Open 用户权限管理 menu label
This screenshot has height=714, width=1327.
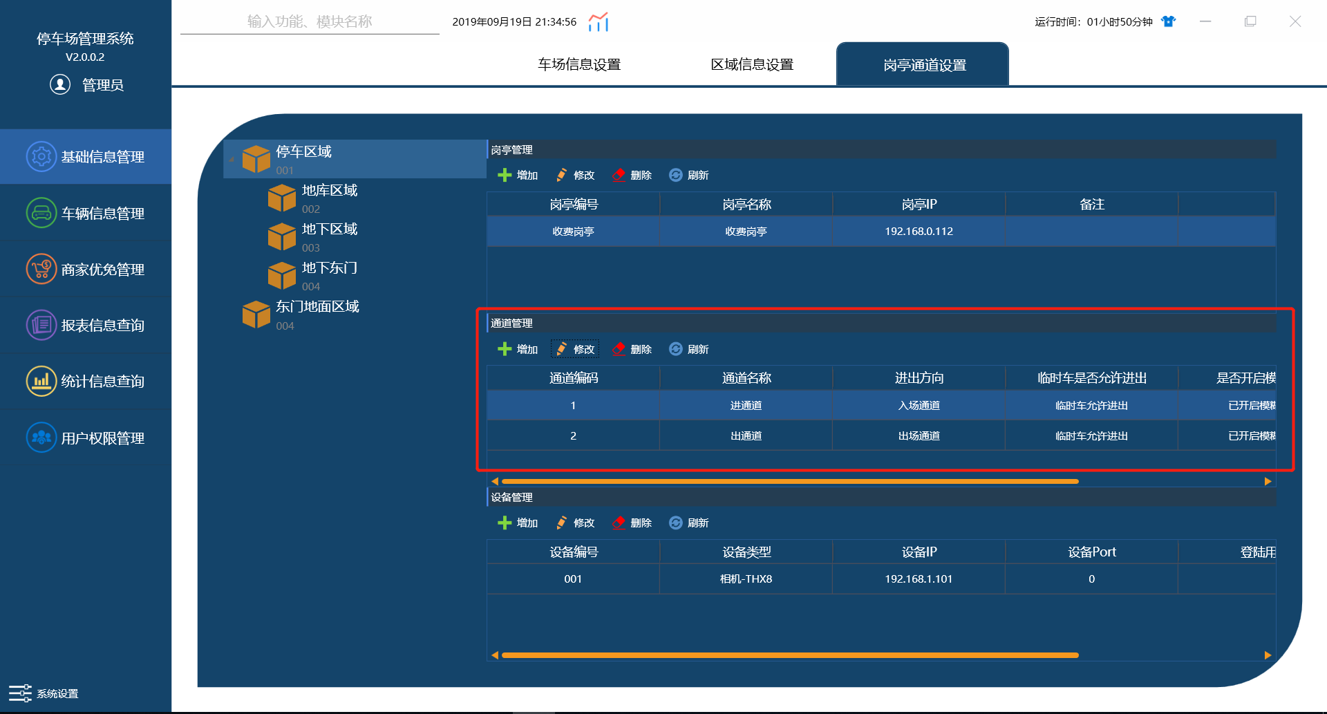pyautogui.click(x=103, y=438)
